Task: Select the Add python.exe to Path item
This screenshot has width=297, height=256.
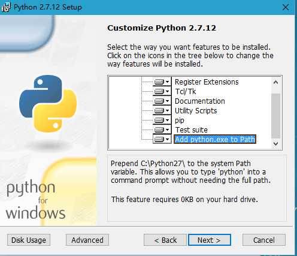Action: [x=215, y=139]
